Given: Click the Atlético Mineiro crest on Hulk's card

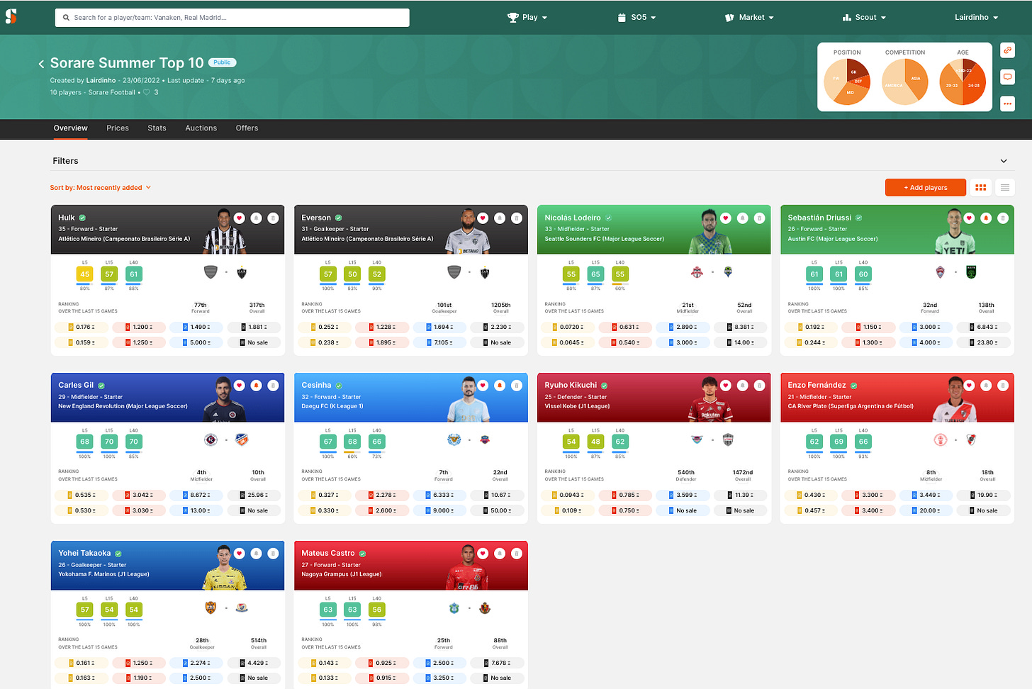Looking at the screenshot, I should tap(242, 272).
